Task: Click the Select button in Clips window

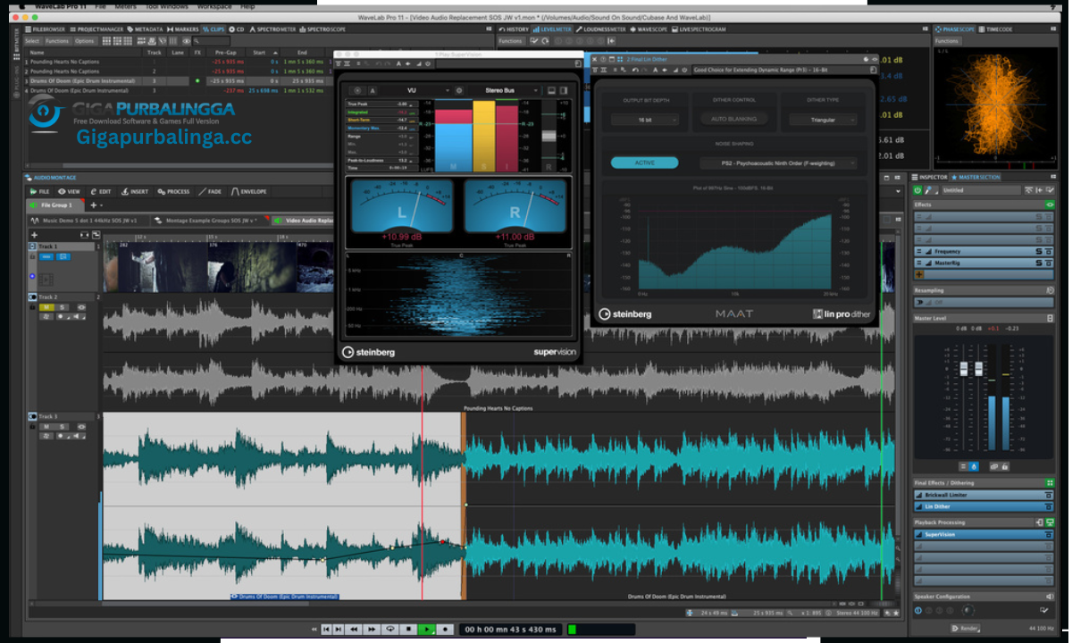Action: [x=32, y=41]
